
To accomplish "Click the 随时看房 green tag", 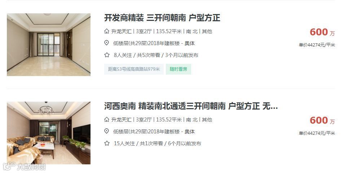I will pyautogui.click(x=178, y=69).
